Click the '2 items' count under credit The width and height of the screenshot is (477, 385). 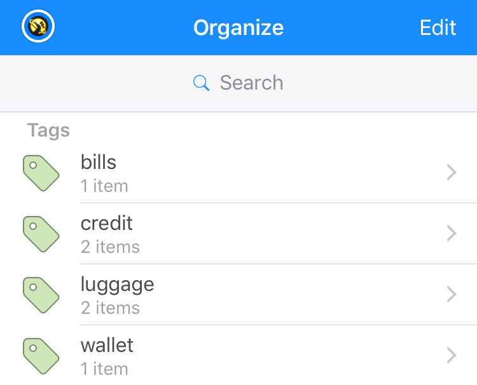(x=110, y=247)
